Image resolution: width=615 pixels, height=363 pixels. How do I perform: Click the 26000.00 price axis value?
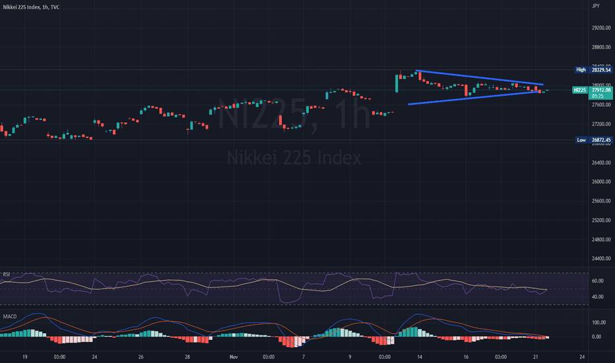(601, 181)
